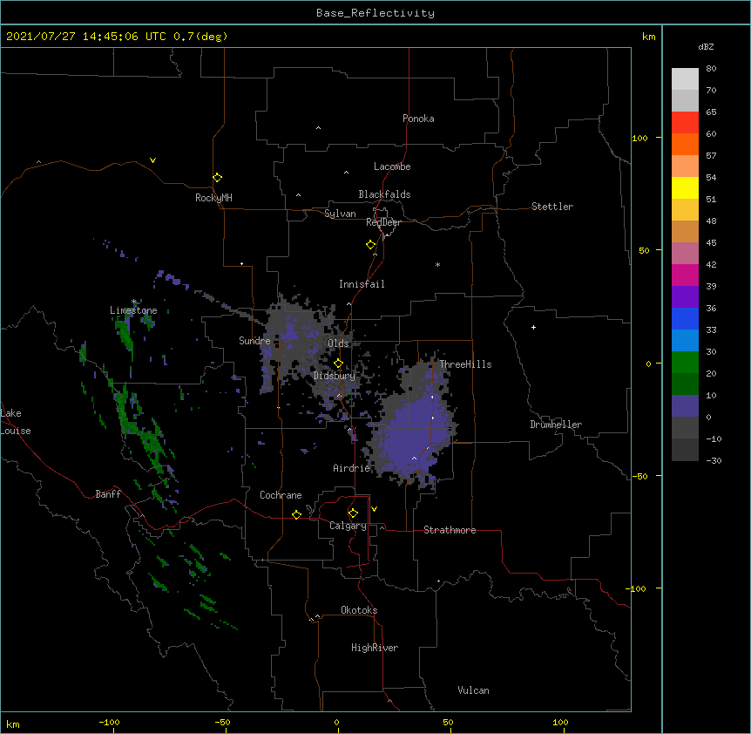751x734 pixels.
Task: Click the -30 value on the dBZ scale
Action: click(714, 460)
